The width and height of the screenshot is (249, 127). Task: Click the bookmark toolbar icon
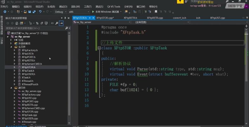156,11
